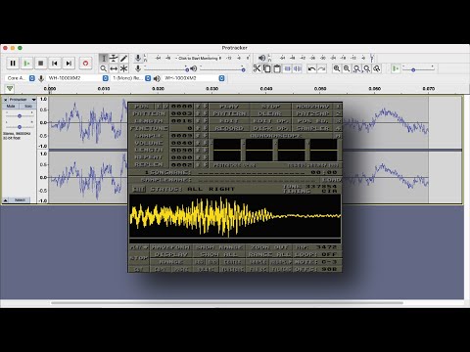Click the ProTracker PLAY button
470x352 pixels.
[229, 107]
